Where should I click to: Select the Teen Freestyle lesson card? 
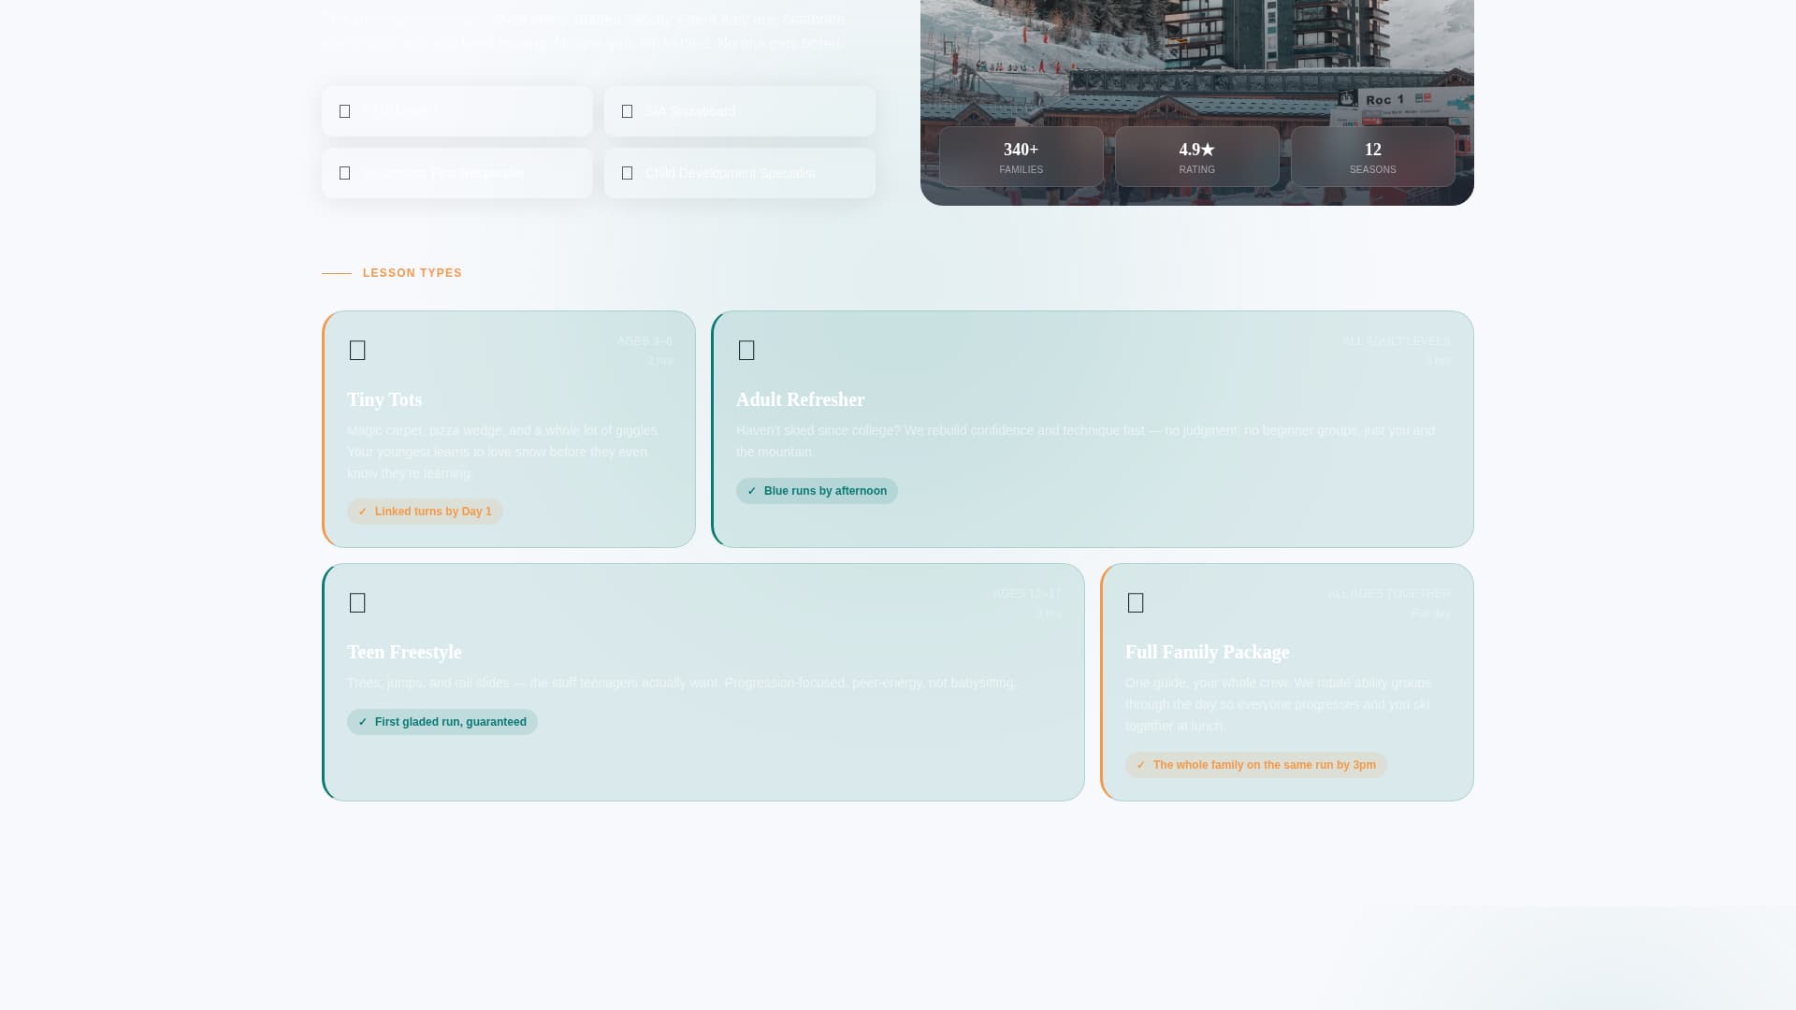[702, 682]
